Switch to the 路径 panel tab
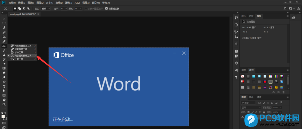 (251, 97)
